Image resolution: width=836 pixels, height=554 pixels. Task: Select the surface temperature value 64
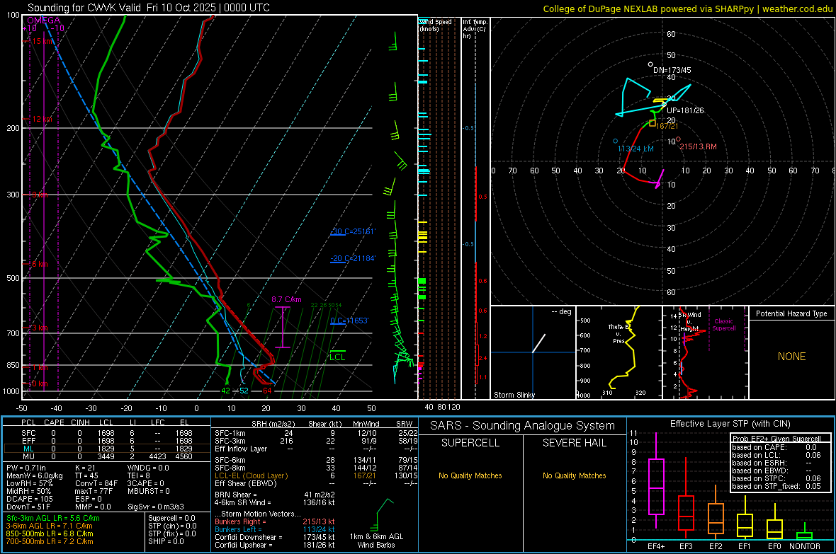click(x=267, y=391)
